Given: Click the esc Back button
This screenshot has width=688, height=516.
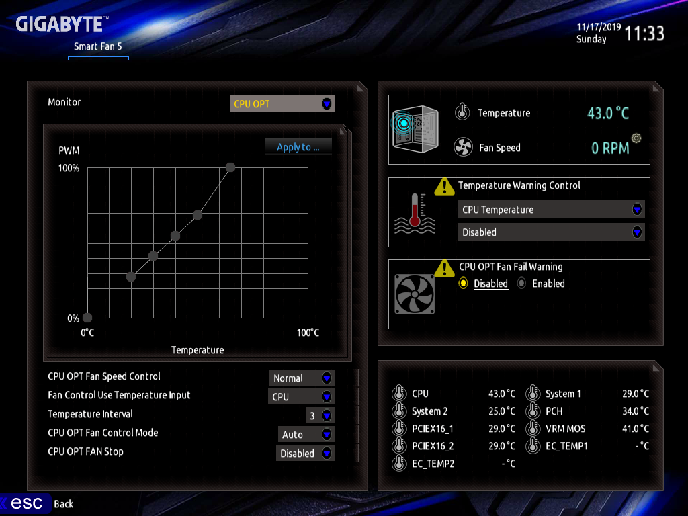Looking at the screenshot, I should [x=37, y=503].
